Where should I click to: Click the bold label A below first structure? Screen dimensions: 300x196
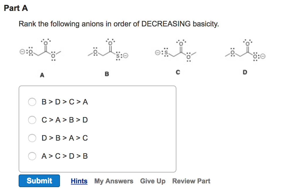tap(42, 75)
